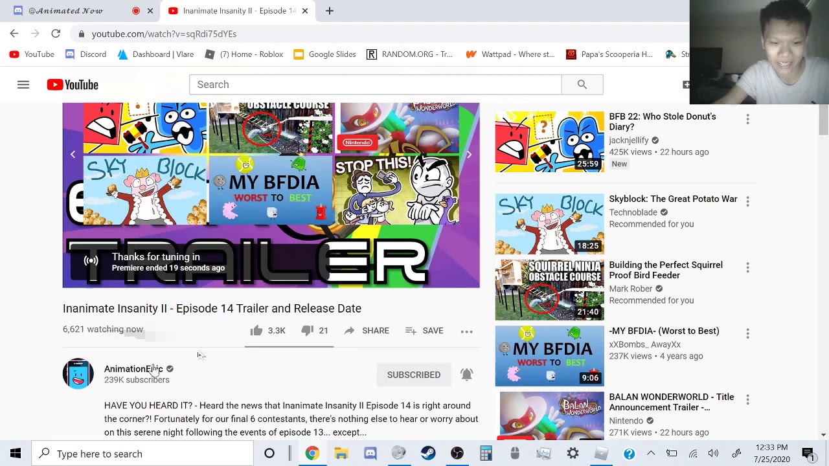This screenshot has width=829, height=466.
Task: Like the video with thumbs up
Action: [x=256, y=331]
